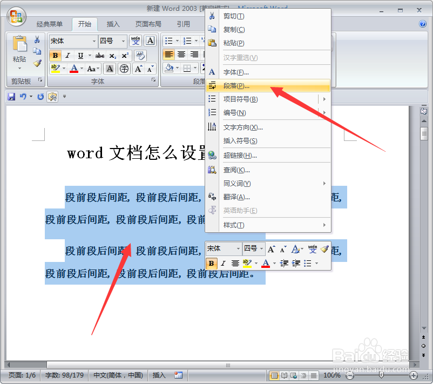Open underline style dropdown arrow
The image size is (433, 384).
pos(90,56)
